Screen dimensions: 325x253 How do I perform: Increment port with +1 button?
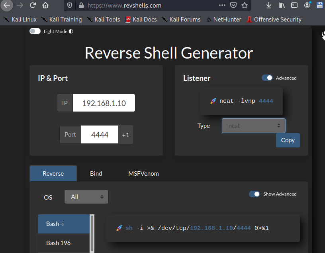(125, 135)
